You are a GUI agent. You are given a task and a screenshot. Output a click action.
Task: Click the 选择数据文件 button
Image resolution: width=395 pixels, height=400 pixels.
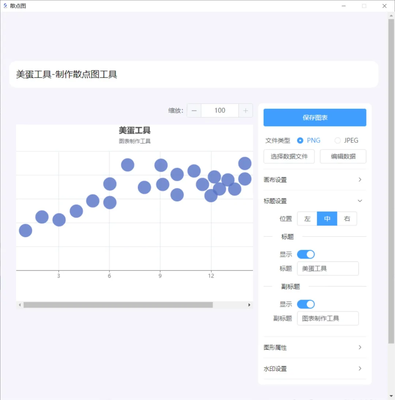click(x=289, y=156)
